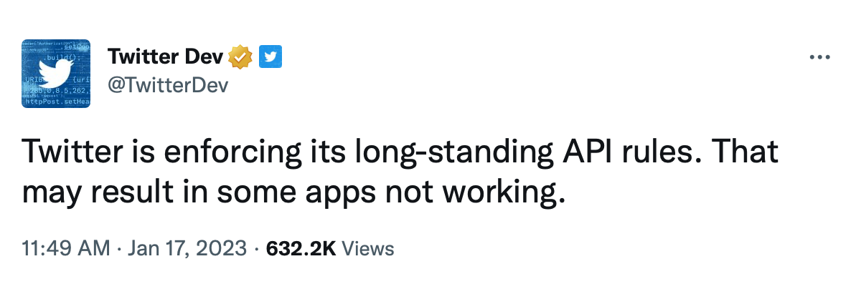The width and height of the screenshot is (856, 284).
Task: Open the Twitter Dev display name
Action: coord(166,56)
